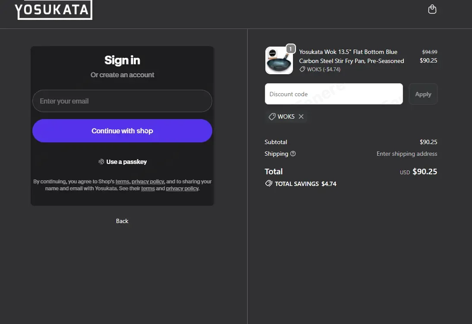
Task: Focus the Discount code field
Action: [334, 94]
